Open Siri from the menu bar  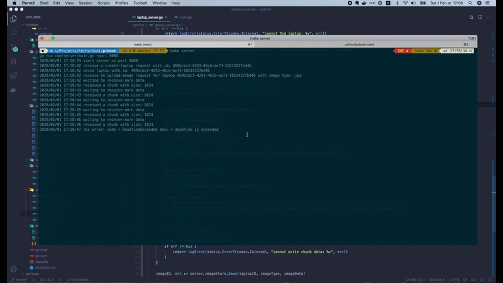(479, 3)
